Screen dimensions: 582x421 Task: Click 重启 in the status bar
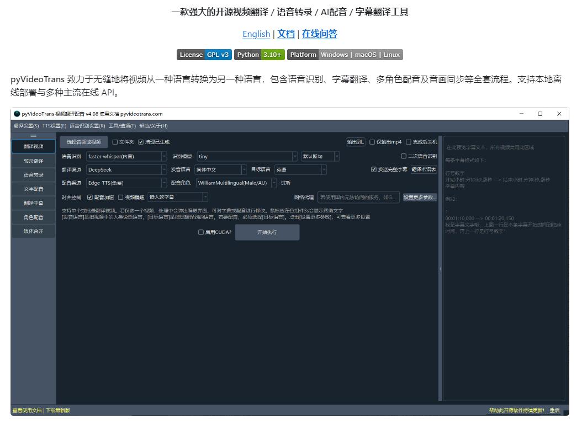(554, 411)
